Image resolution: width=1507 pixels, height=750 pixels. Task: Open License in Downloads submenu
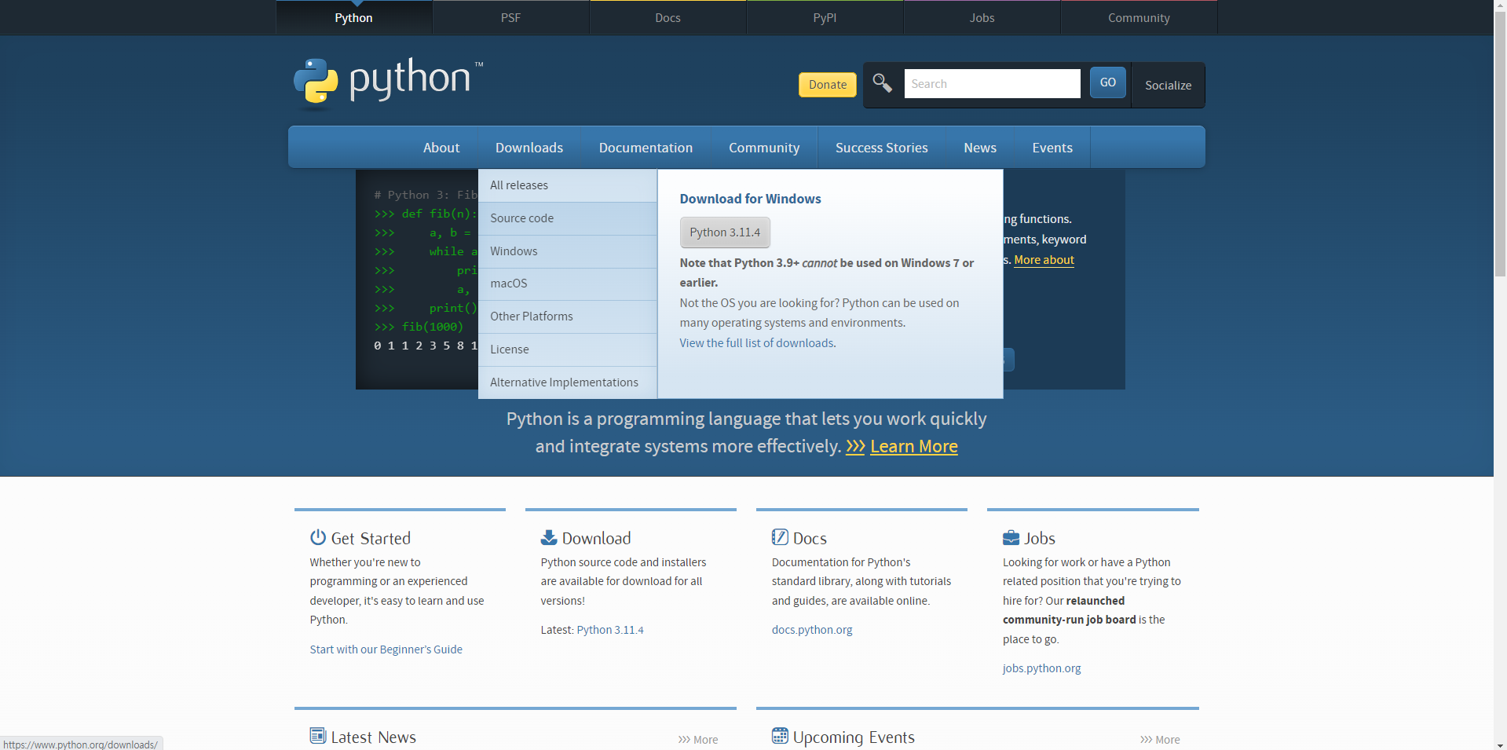(568, 349)
